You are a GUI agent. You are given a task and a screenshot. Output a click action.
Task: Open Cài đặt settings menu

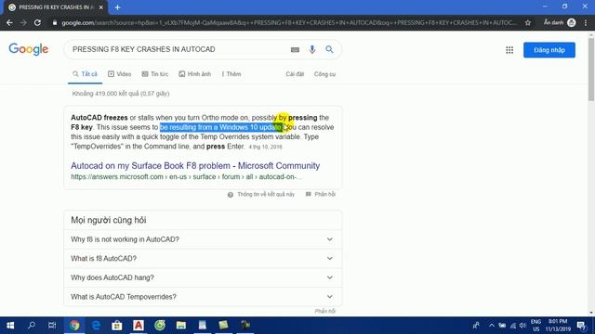point(295,74)
